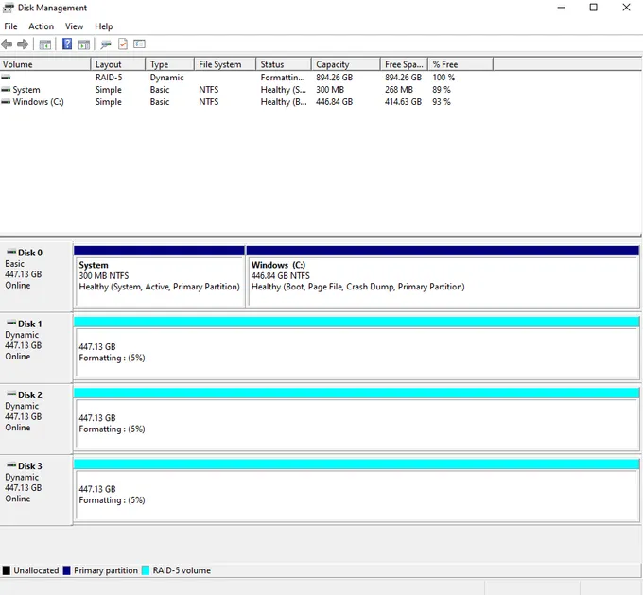The height and width of the screenshot is (595, 643).
Task: Select the Disk 1 formatting volume block
Action: pos(356,348)
